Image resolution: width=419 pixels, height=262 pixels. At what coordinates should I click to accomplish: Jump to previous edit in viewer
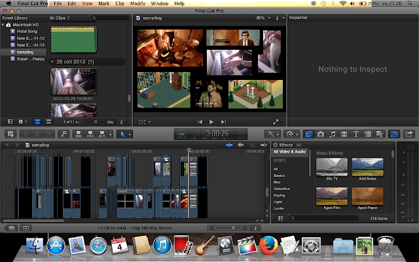tap(200, 122)
